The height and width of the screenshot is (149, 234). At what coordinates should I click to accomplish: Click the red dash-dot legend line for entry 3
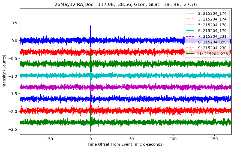pos(190,19)
